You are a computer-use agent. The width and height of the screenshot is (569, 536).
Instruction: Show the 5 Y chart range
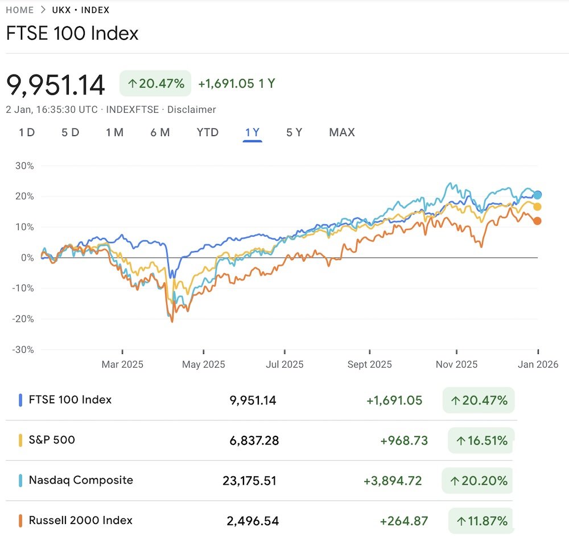pyautogui.click(x=294, y=133)
